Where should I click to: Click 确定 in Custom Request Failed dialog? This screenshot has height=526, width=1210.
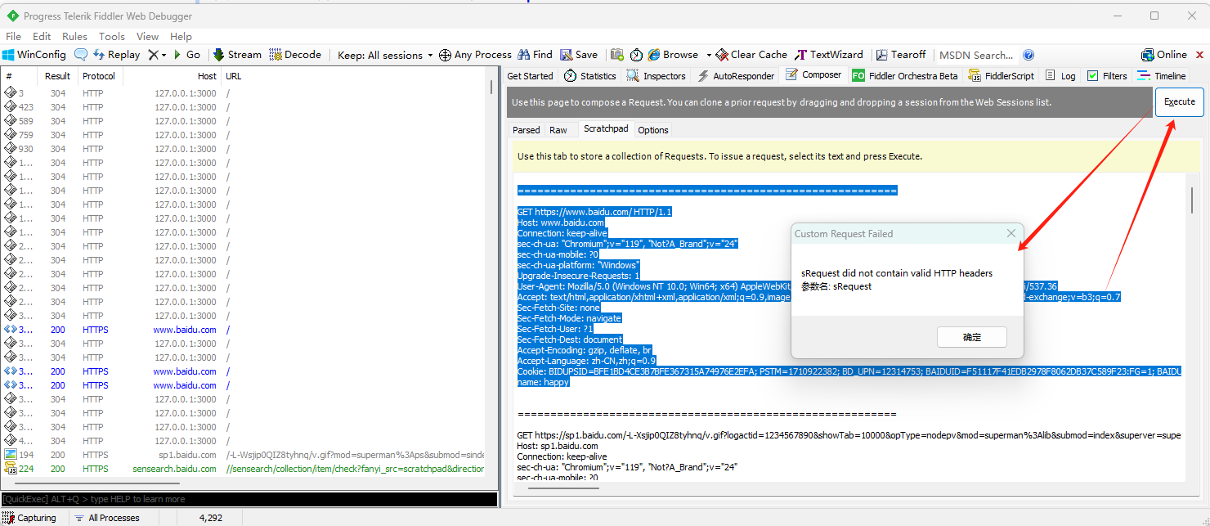pos(972,337)
